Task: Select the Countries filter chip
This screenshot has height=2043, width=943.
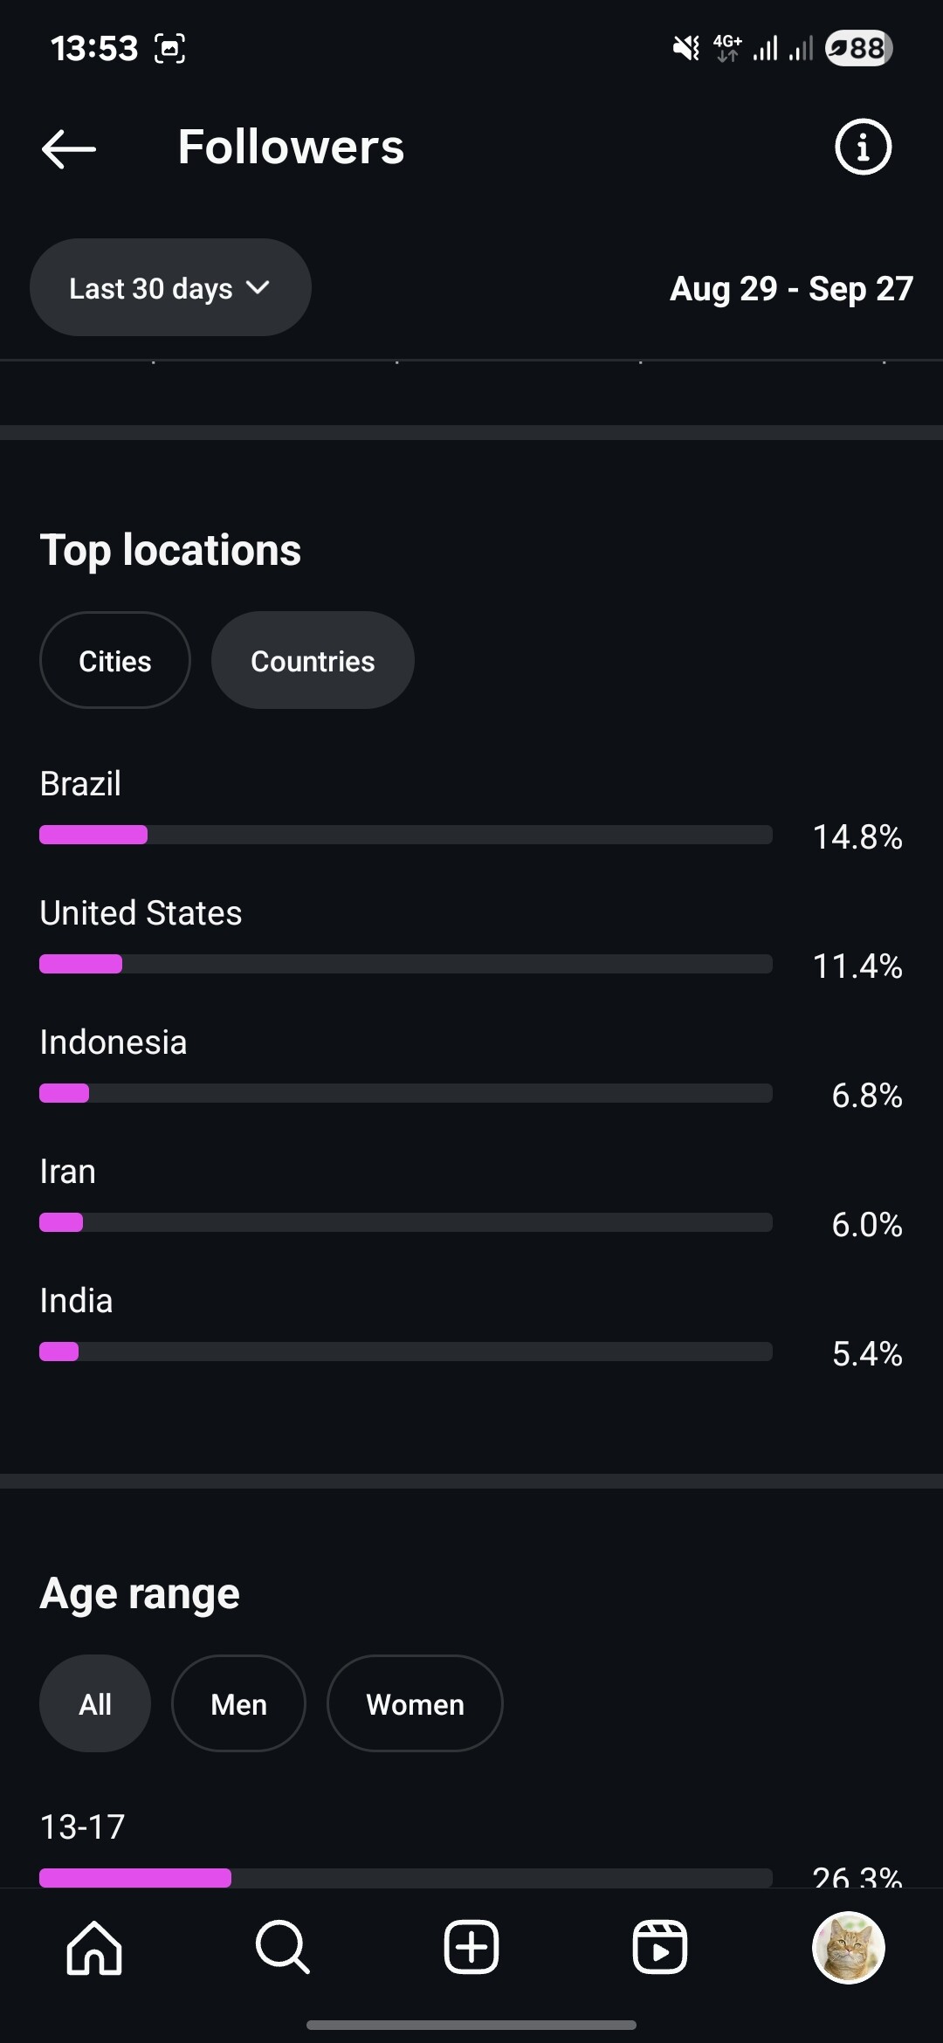Action: (313, 661)
